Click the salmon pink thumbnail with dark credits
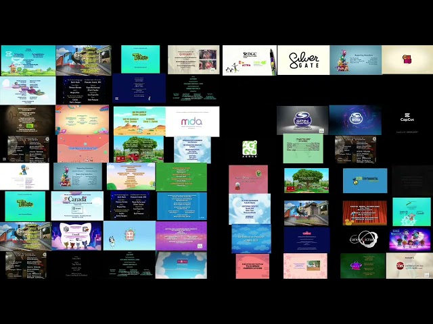The height and width of the screenshot is (324, 433). [x=252, y=266]
